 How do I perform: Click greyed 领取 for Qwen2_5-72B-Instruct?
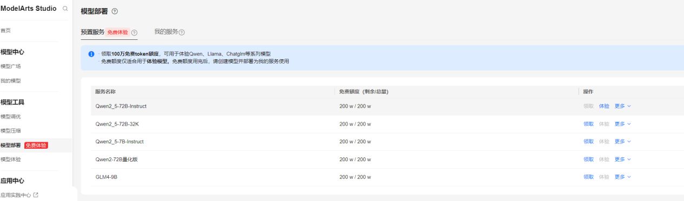click(x=588, y=106)
